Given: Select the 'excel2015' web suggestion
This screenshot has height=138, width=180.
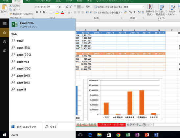Looking at the screenshot, I should tap(42, 76).
